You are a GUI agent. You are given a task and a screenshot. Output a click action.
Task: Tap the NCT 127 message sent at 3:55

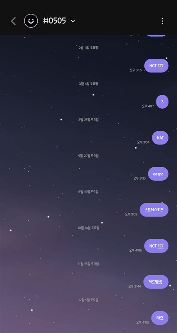tap(156, 66)
